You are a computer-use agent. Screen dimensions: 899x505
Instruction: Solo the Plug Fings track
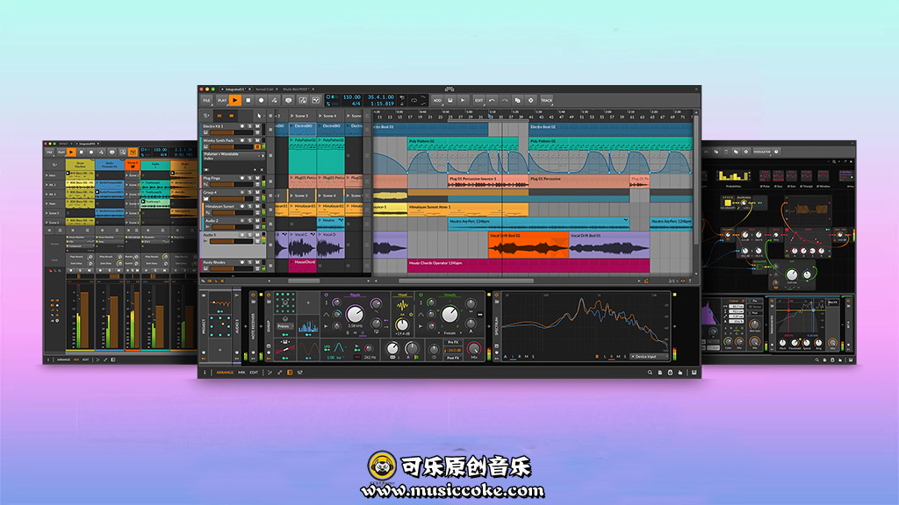pyautogui.click(x=250, y=178)
